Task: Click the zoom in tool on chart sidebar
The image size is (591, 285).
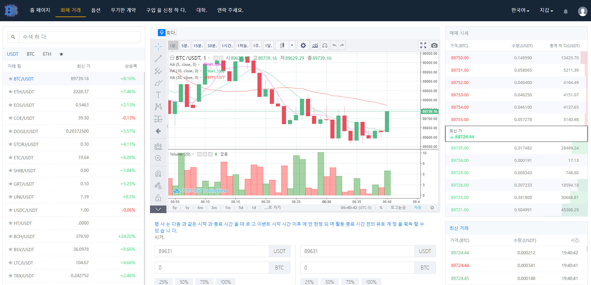Action: 158,158
